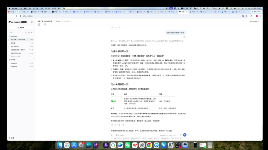Viewport: 268px width, 150px height.
Task: Open Chrome's three-dot menu
Action: click(260, 16)
